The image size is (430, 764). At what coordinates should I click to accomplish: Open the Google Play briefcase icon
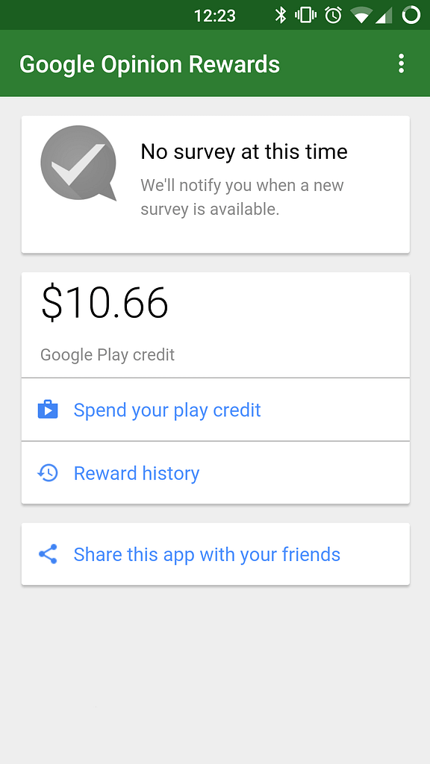48,410
